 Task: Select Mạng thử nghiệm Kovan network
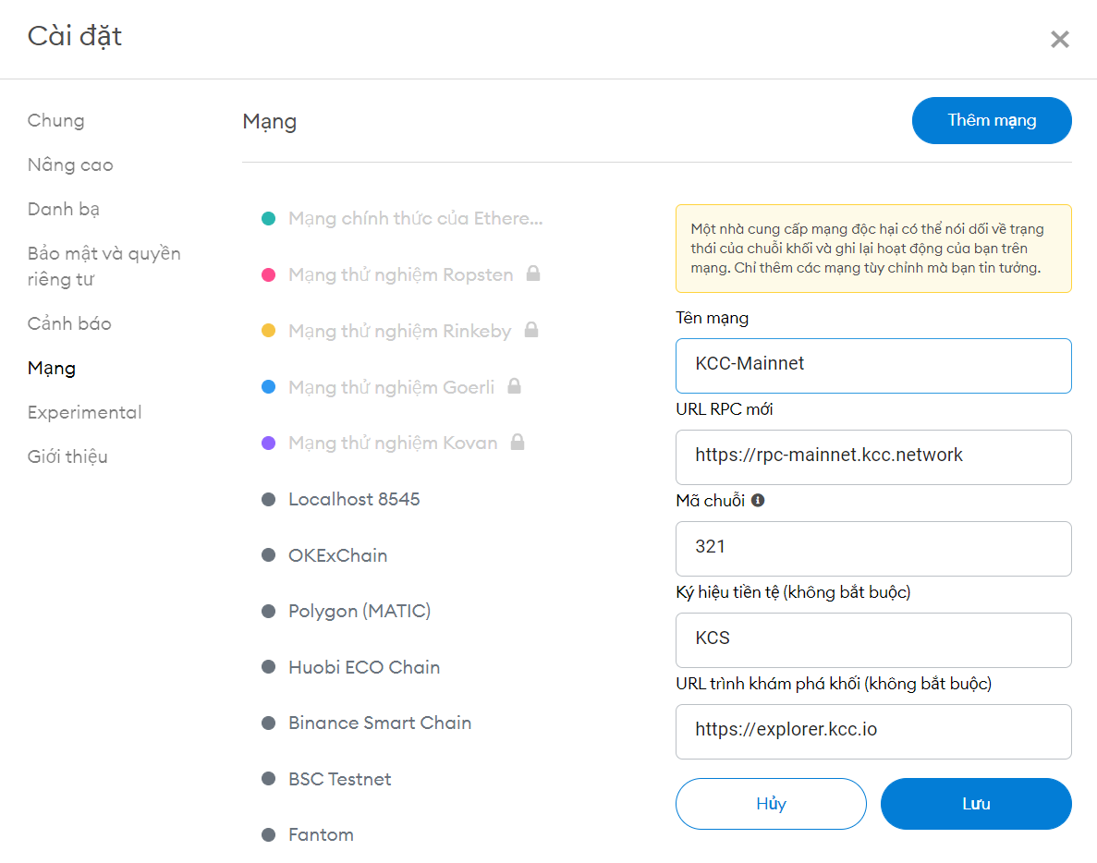(x=393, y=443)
